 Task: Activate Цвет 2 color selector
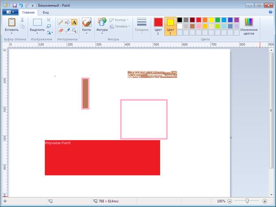tap(170, 26)
